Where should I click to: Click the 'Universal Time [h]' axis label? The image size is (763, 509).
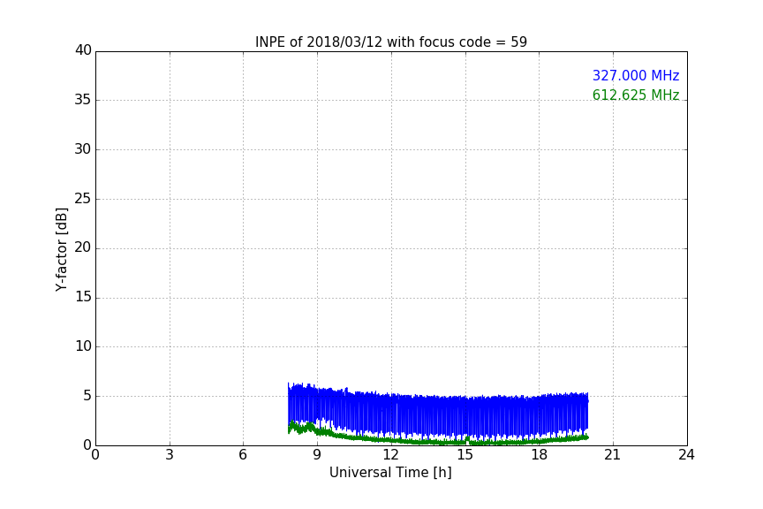390,473
